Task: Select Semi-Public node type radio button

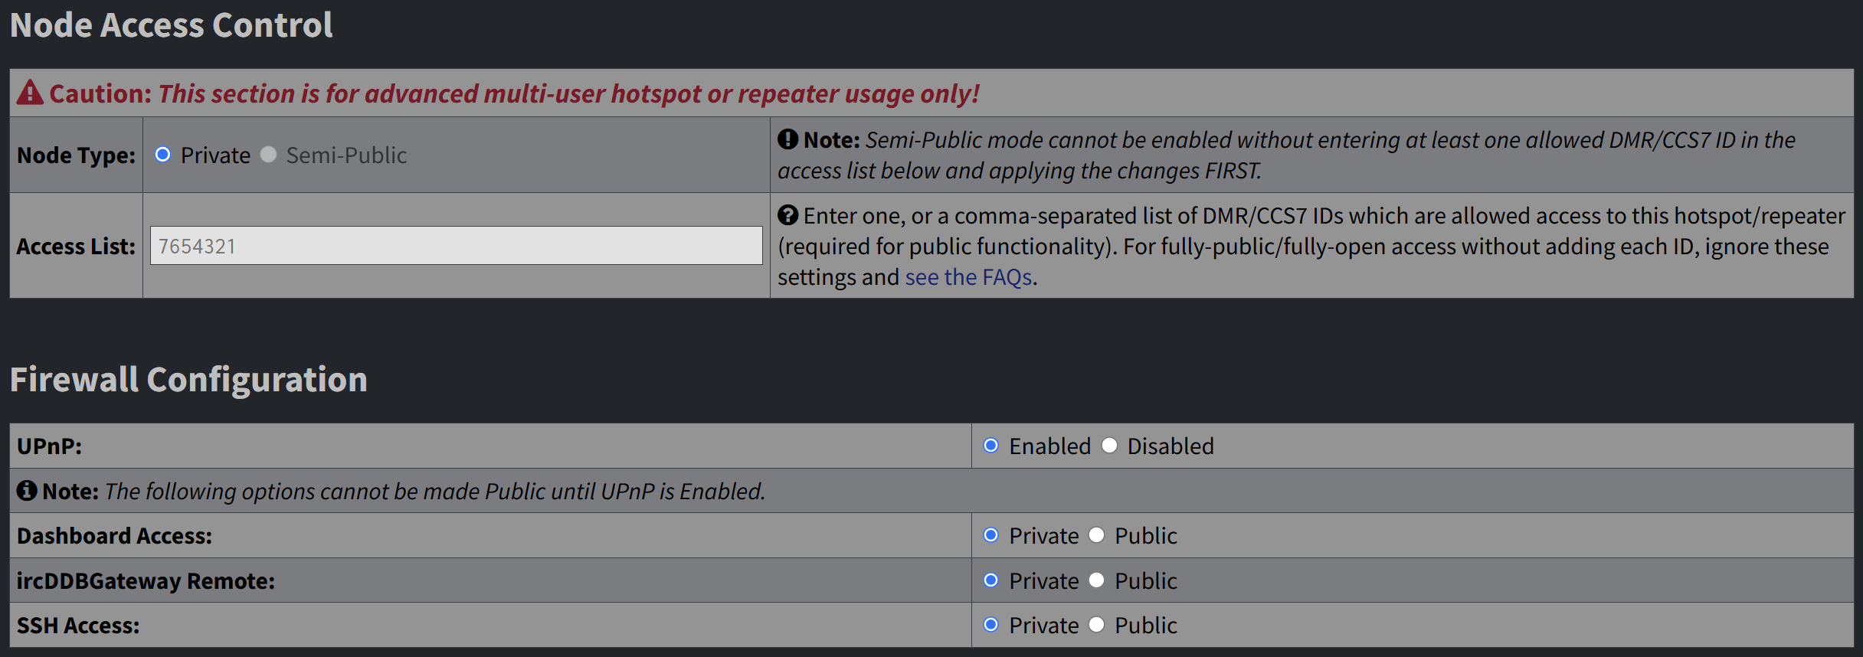Action: [268, 155]
